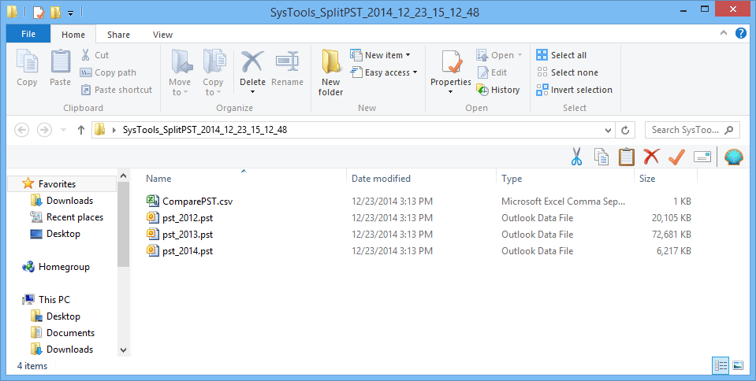Click the ribbon Delete X icon
Image resolution: width=756 pixels, height=381 pixels.
click(x=252, y=62)
